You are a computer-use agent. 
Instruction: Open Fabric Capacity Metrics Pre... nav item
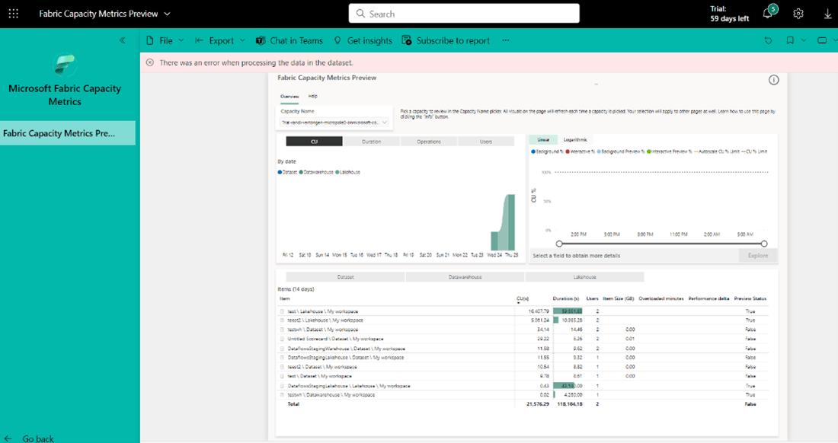tap(67, 133)
